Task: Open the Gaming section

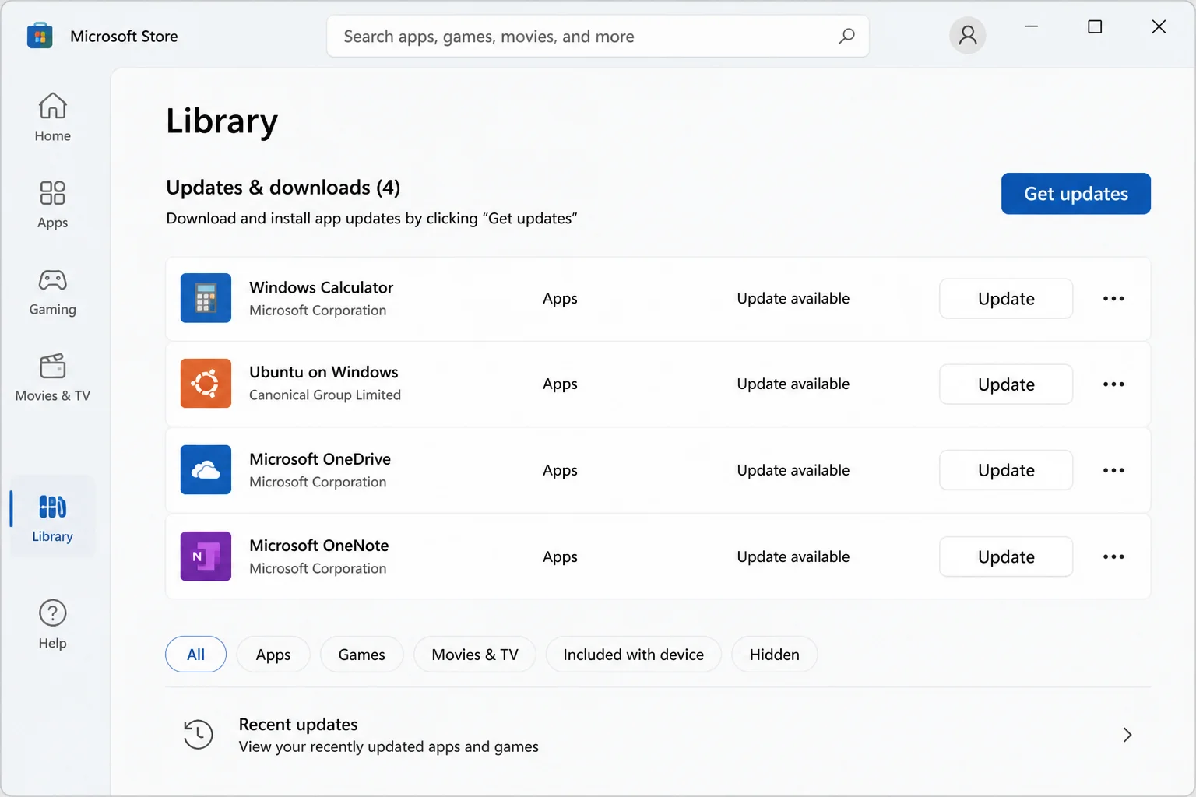Action: [52, 292]
